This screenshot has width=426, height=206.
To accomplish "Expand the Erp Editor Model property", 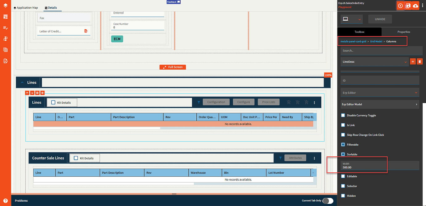I will [380, 104].
